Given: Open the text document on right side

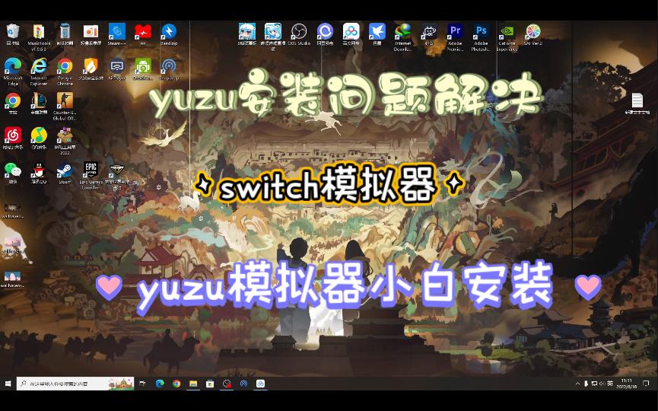Looking at the screenshot, I should point(637,100).
